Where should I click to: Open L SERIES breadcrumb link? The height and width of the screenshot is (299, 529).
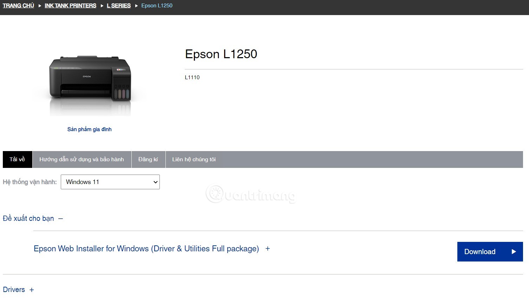click(119, 6)
